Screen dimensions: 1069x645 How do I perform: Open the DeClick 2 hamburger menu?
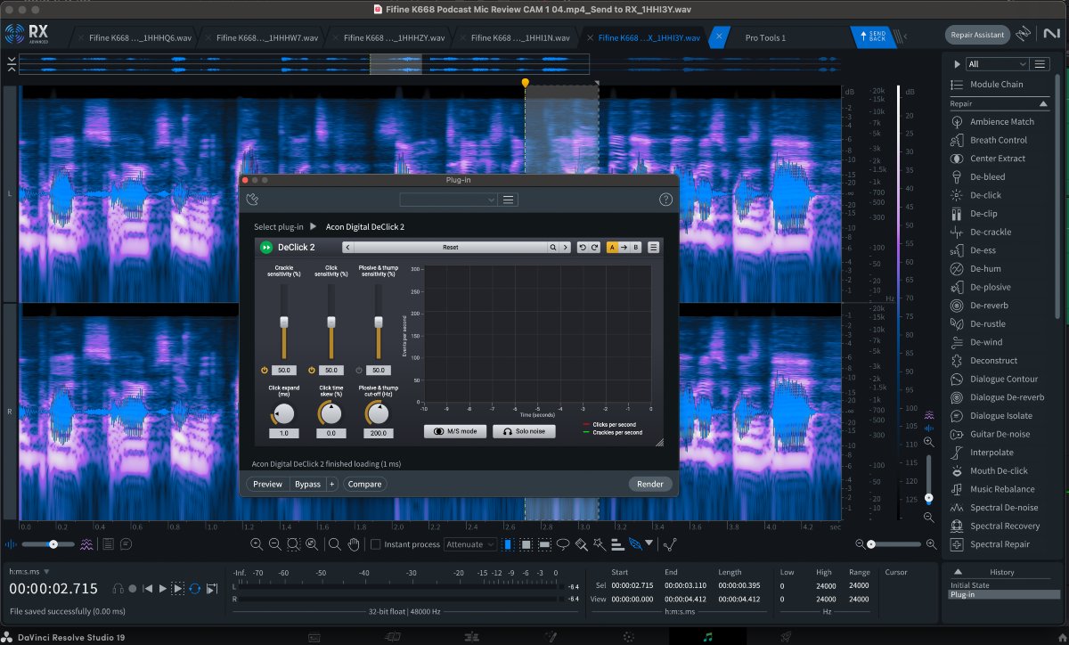click(x=653, y=247)
